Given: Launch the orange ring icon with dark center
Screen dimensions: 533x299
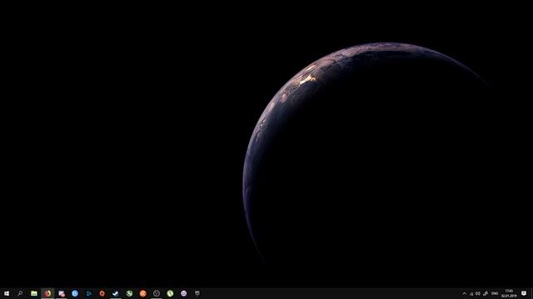Looking at the screenshot, I should click(x=102, y=293).
